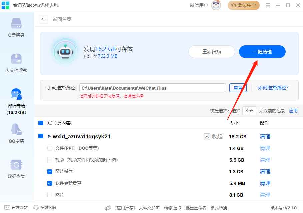This screenshot has height=213, width=303.
Task: Click the back arrow to return home
Action: tap(43, 19)
